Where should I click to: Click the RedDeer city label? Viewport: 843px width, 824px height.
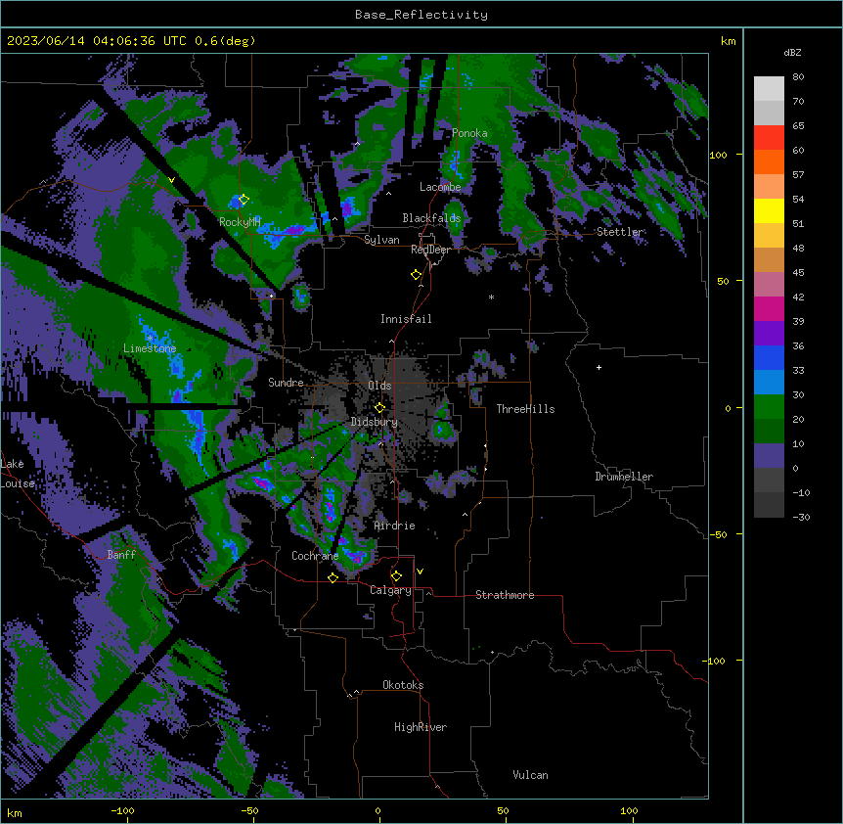tap(430, 250)
